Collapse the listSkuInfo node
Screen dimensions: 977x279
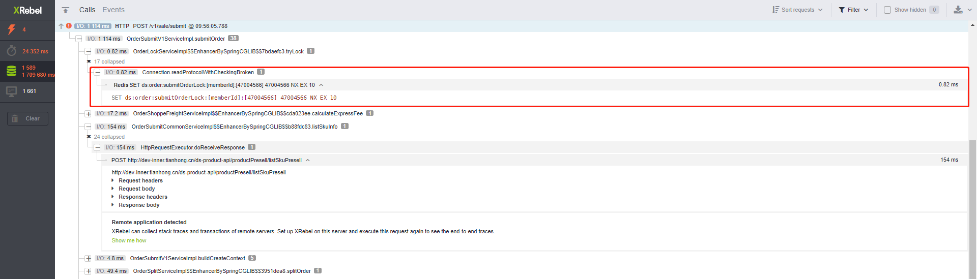[88, 127]
